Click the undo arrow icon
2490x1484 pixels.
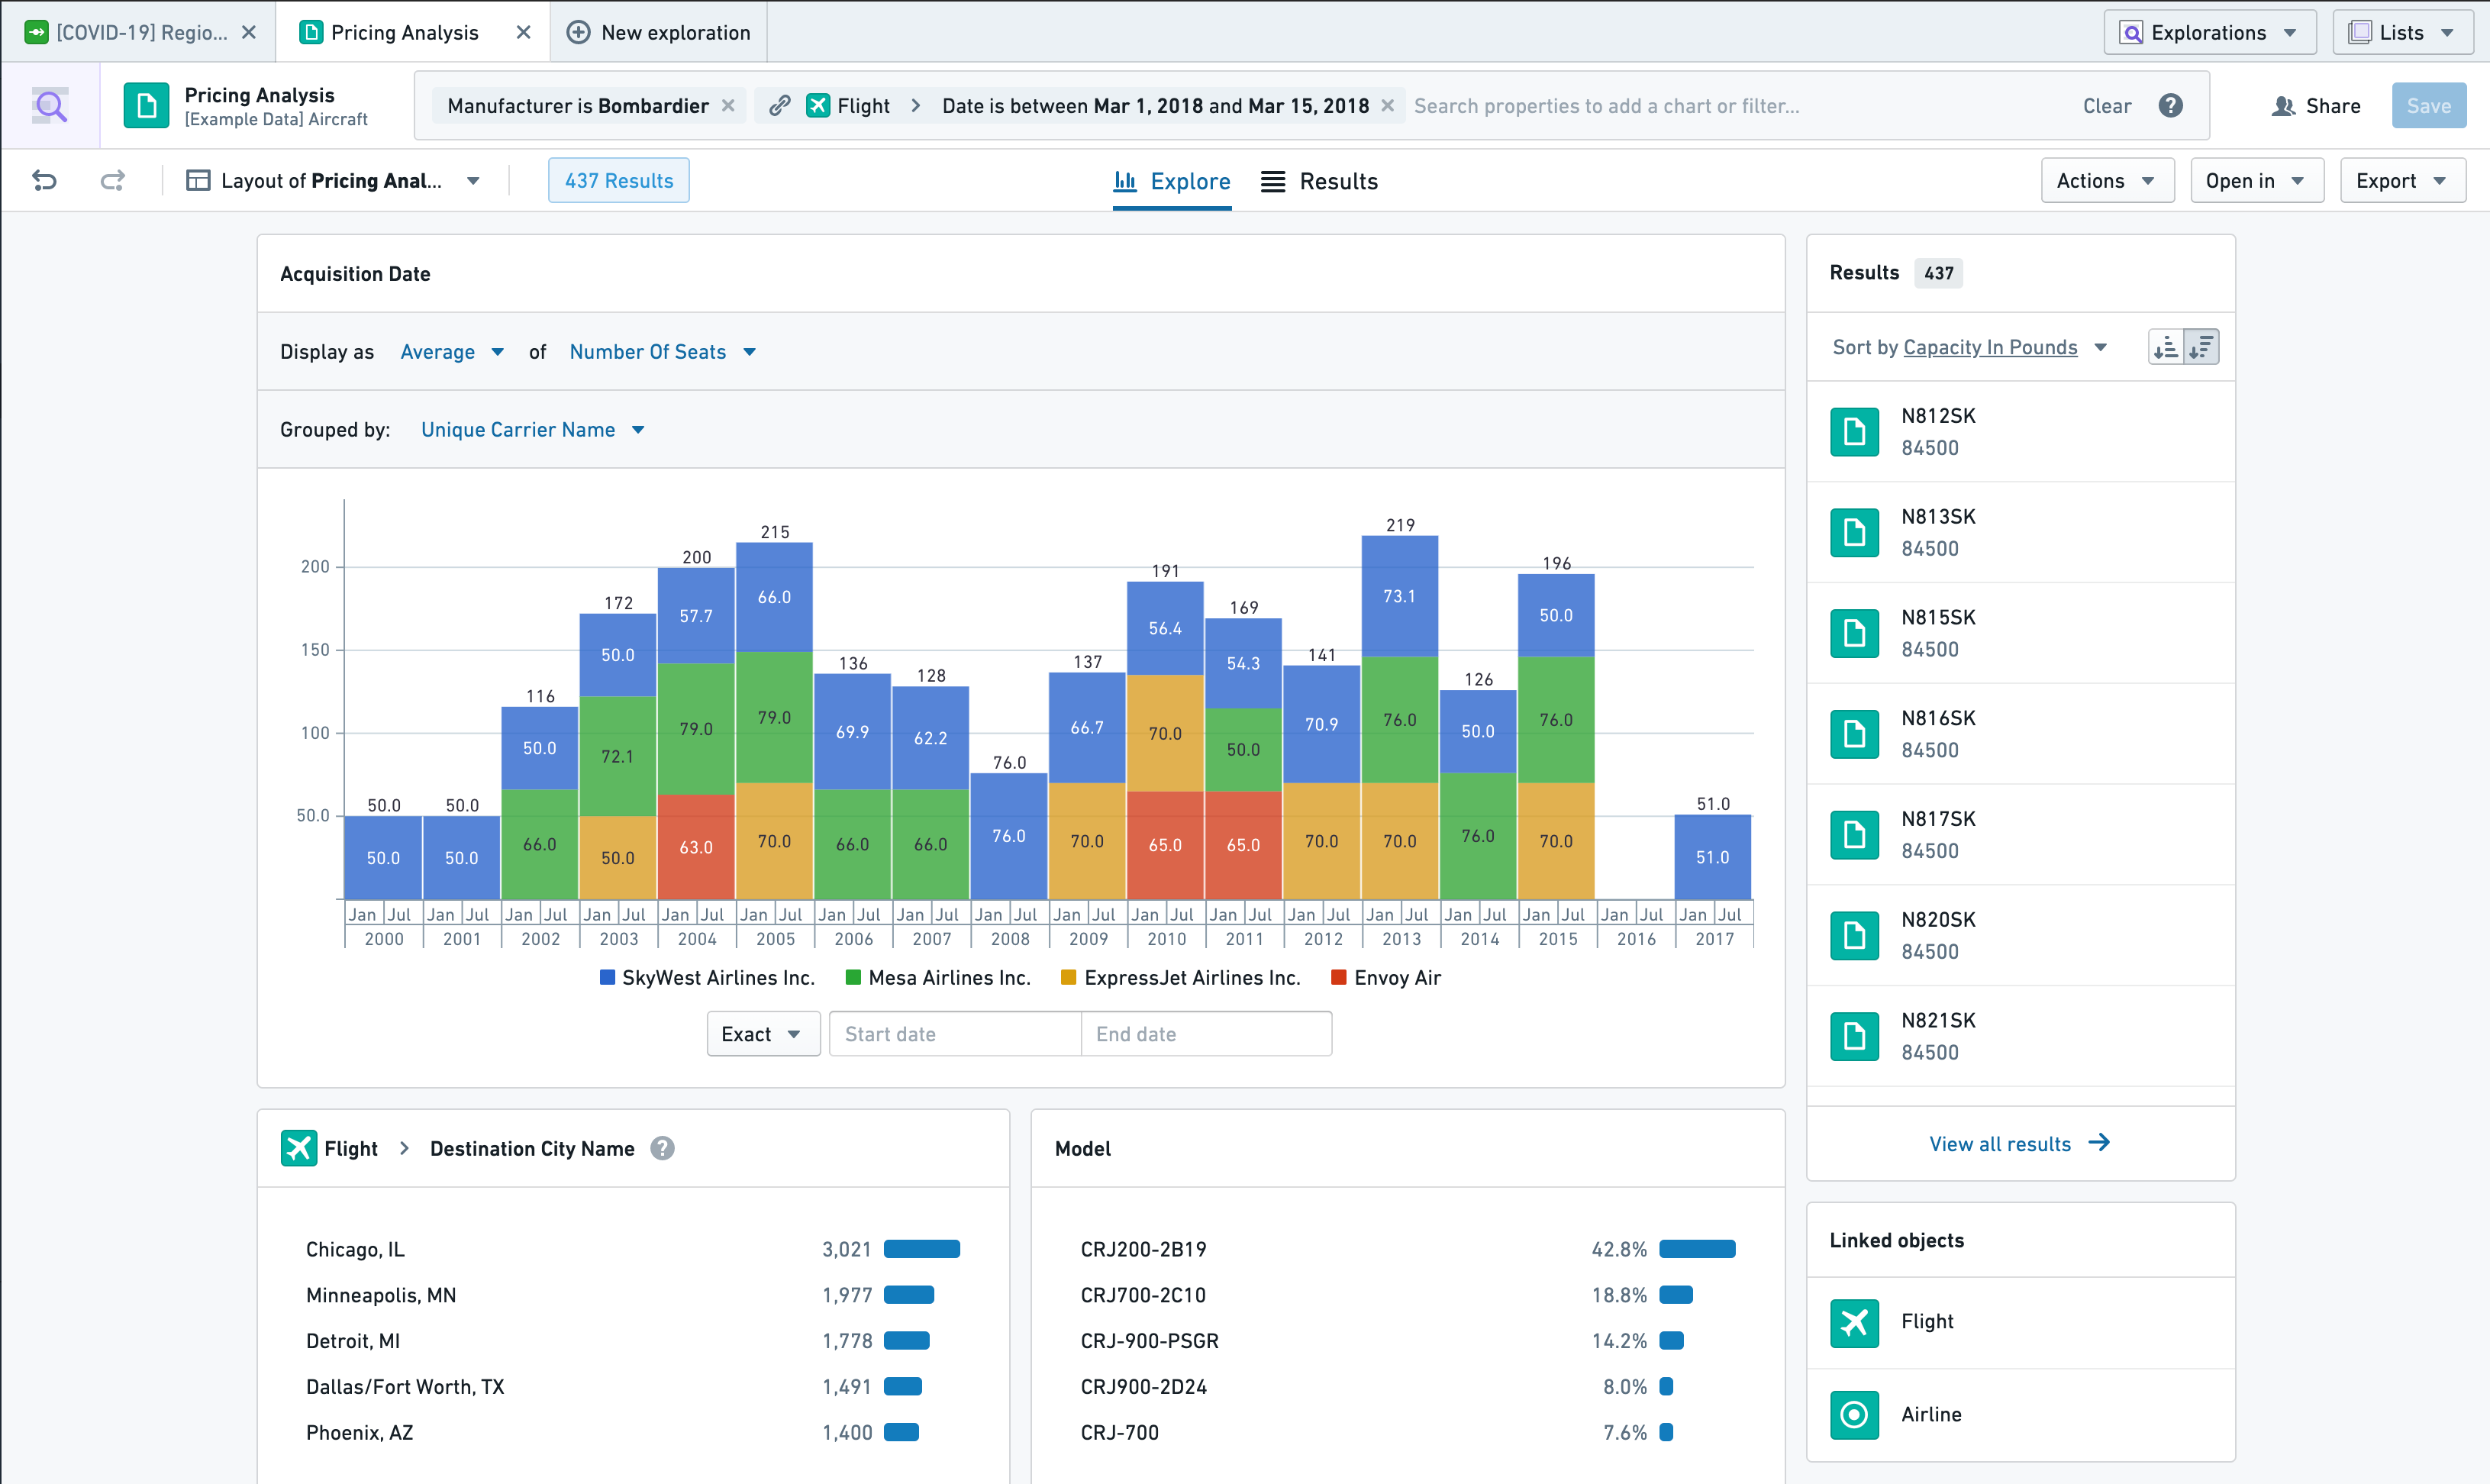(44, 180)
